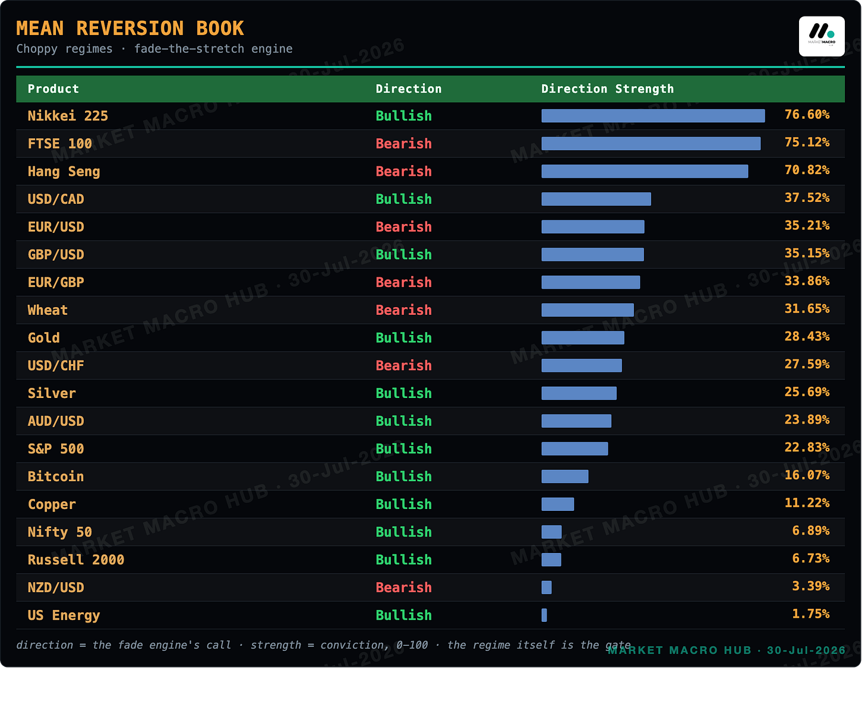865x708 pixels.
Task: Click the 6.73% strength value
Action: click(811, 558)
